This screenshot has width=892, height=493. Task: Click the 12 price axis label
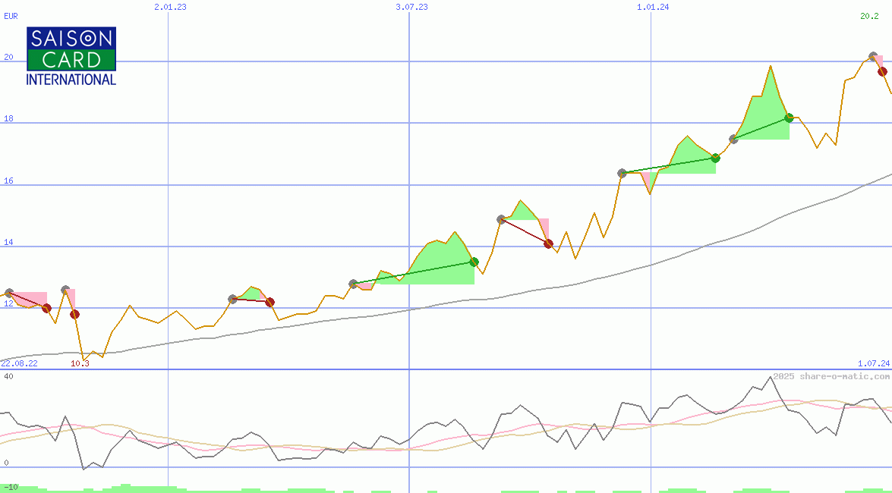(x=8, y=303)
